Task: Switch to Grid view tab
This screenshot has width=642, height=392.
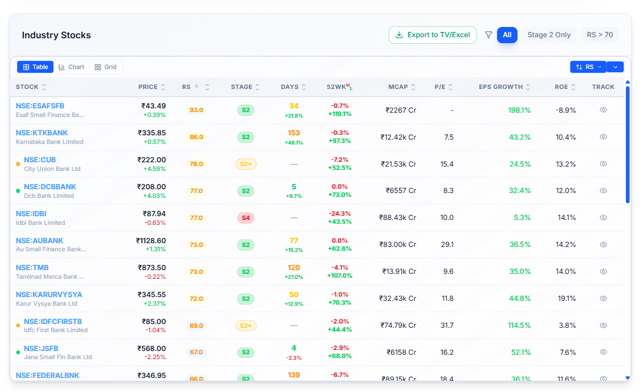Action: click(x=106, y=67)
